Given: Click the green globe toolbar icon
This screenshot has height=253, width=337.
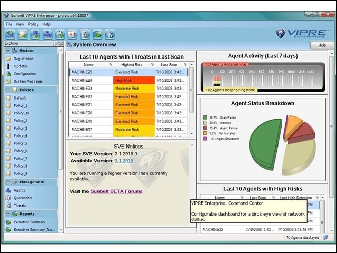Looking at the screenshot, I should (x=97, y=34).
